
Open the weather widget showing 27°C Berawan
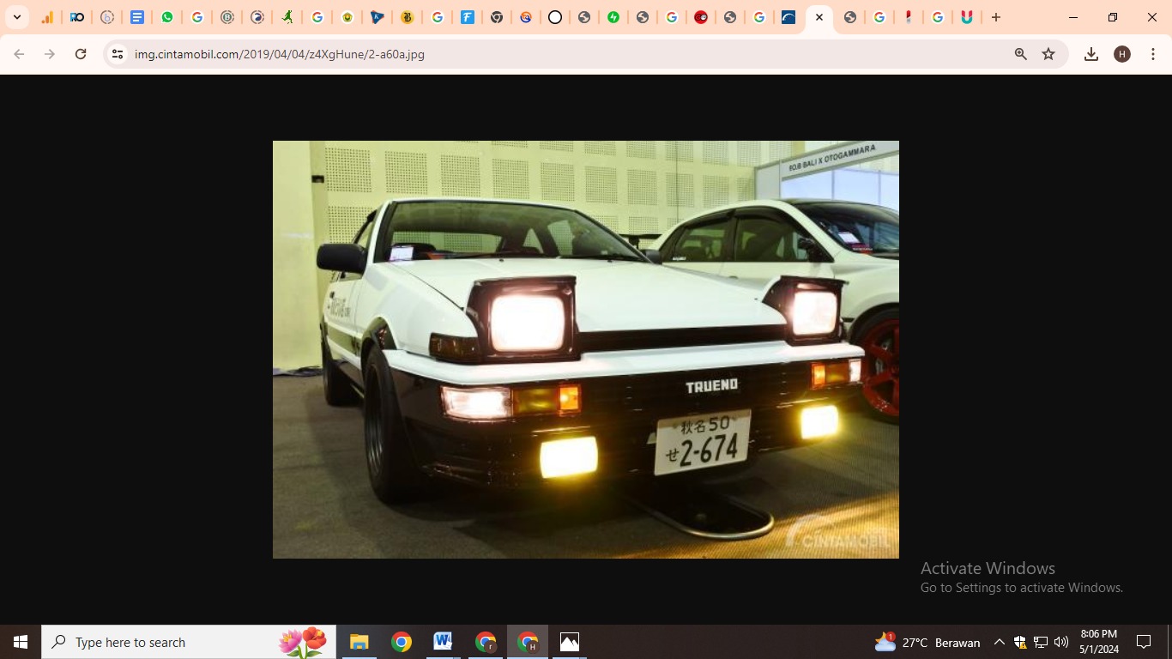pyautogui.click(x=927, y=642)
